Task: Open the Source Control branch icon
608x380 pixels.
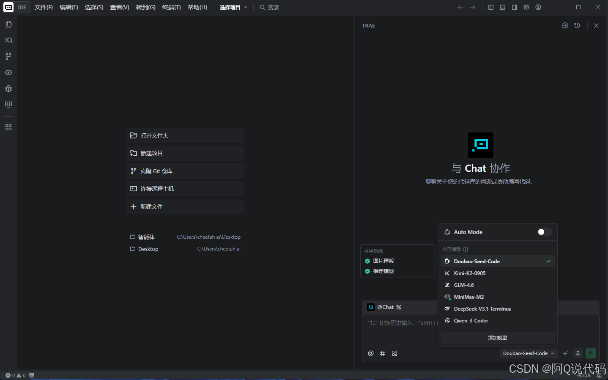Action: (8, 56)
